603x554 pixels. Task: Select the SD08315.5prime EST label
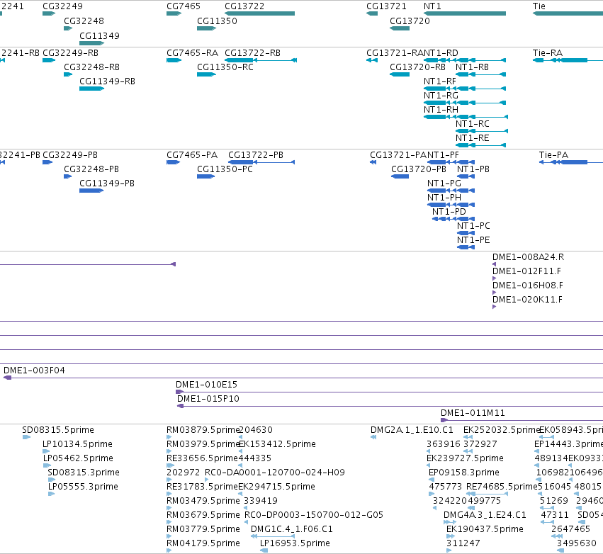tap(58, 430)
